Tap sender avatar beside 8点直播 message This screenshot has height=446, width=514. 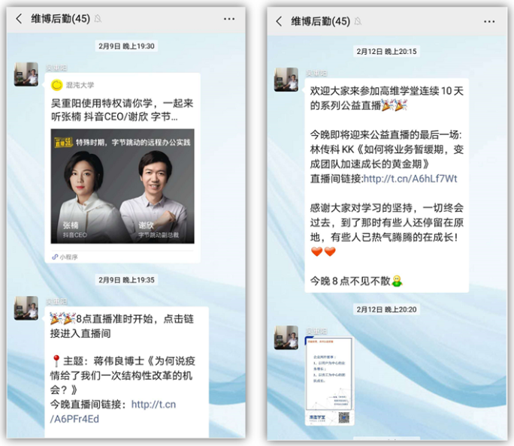26,308
